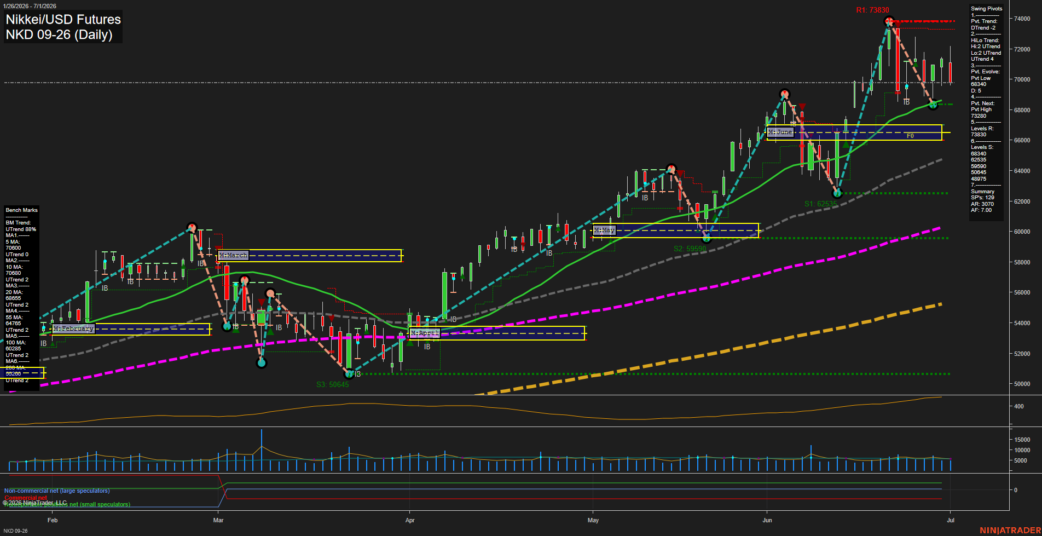1042x536 pixels.
Task: Click the 74000 price axis label
Action: (x=1022, y=19)
